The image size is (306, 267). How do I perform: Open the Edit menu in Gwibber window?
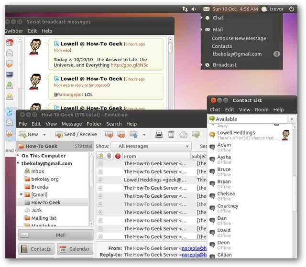32,31
